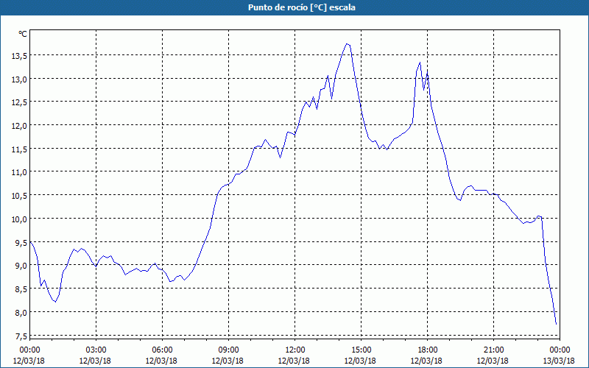This screenshot has height=368, width=589.
Task: Click the curve's early minimum near 01:00
Action: (x=55, y=302)
